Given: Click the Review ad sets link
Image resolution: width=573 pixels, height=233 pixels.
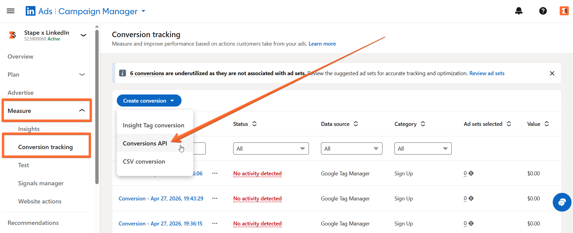Looking at the screenshot, I should pyautogui.click(x=487, y=73).
